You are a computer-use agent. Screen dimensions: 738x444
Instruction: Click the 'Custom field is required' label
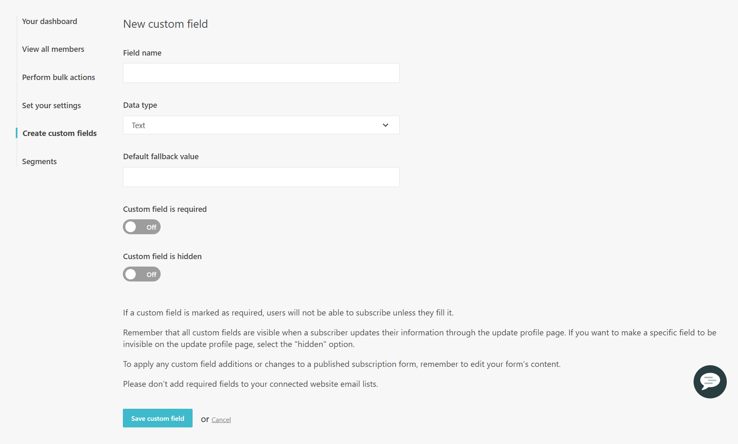point(165,209)
